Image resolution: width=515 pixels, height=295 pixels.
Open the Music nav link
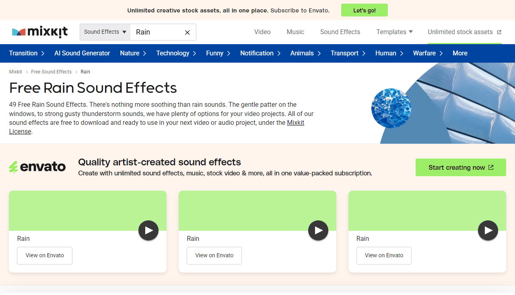pyautogui.click(x=295, y=32)
